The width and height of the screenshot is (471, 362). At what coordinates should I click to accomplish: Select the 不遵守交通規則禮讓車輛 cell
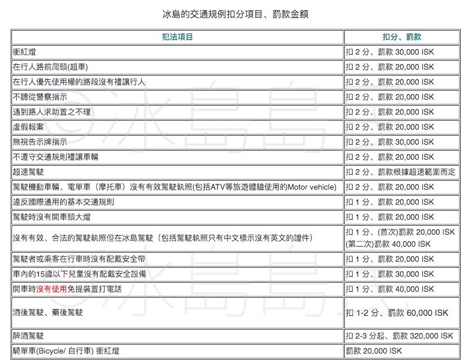coord(177,157)
